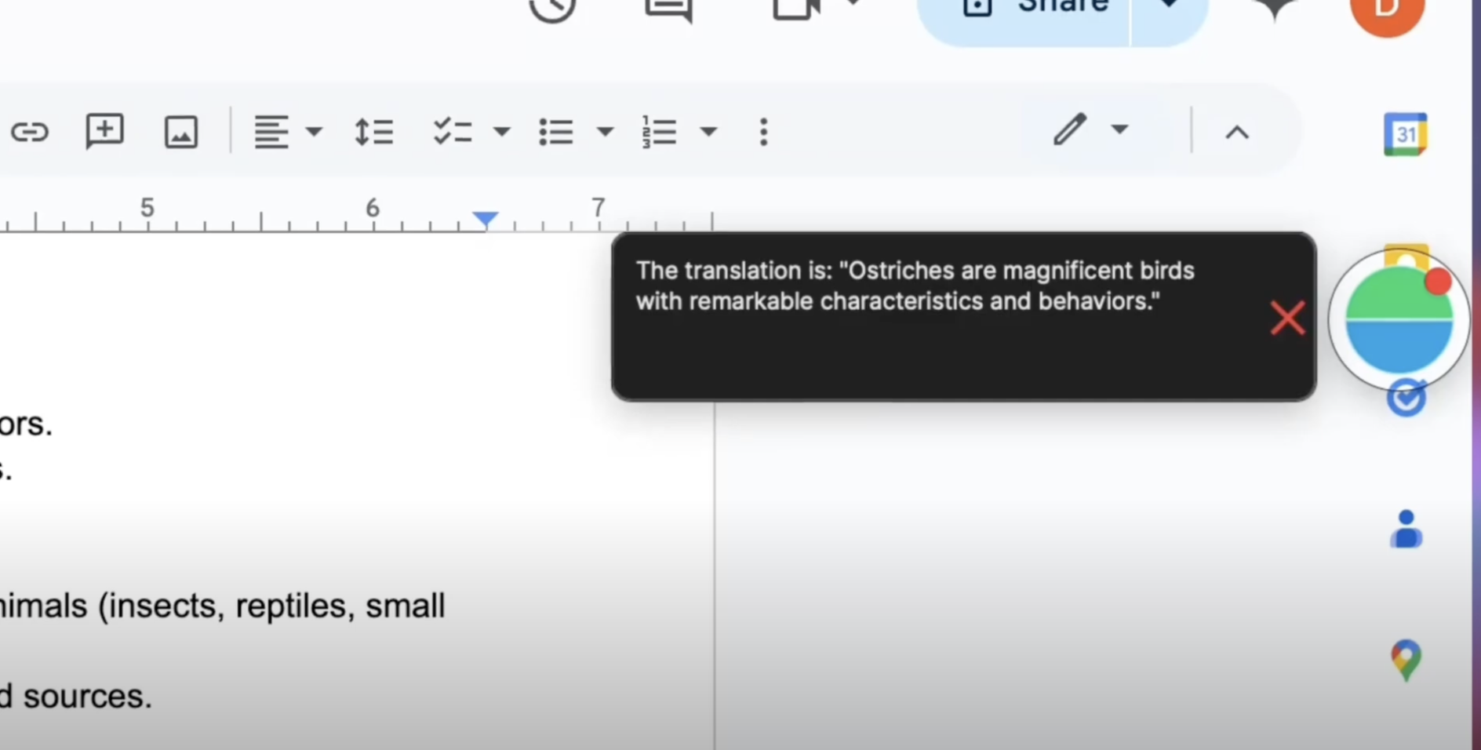Viewport: 1481px width, 750px height.
Task: Click the right indent marker on the ruler
Action: (x=486, y=219)
